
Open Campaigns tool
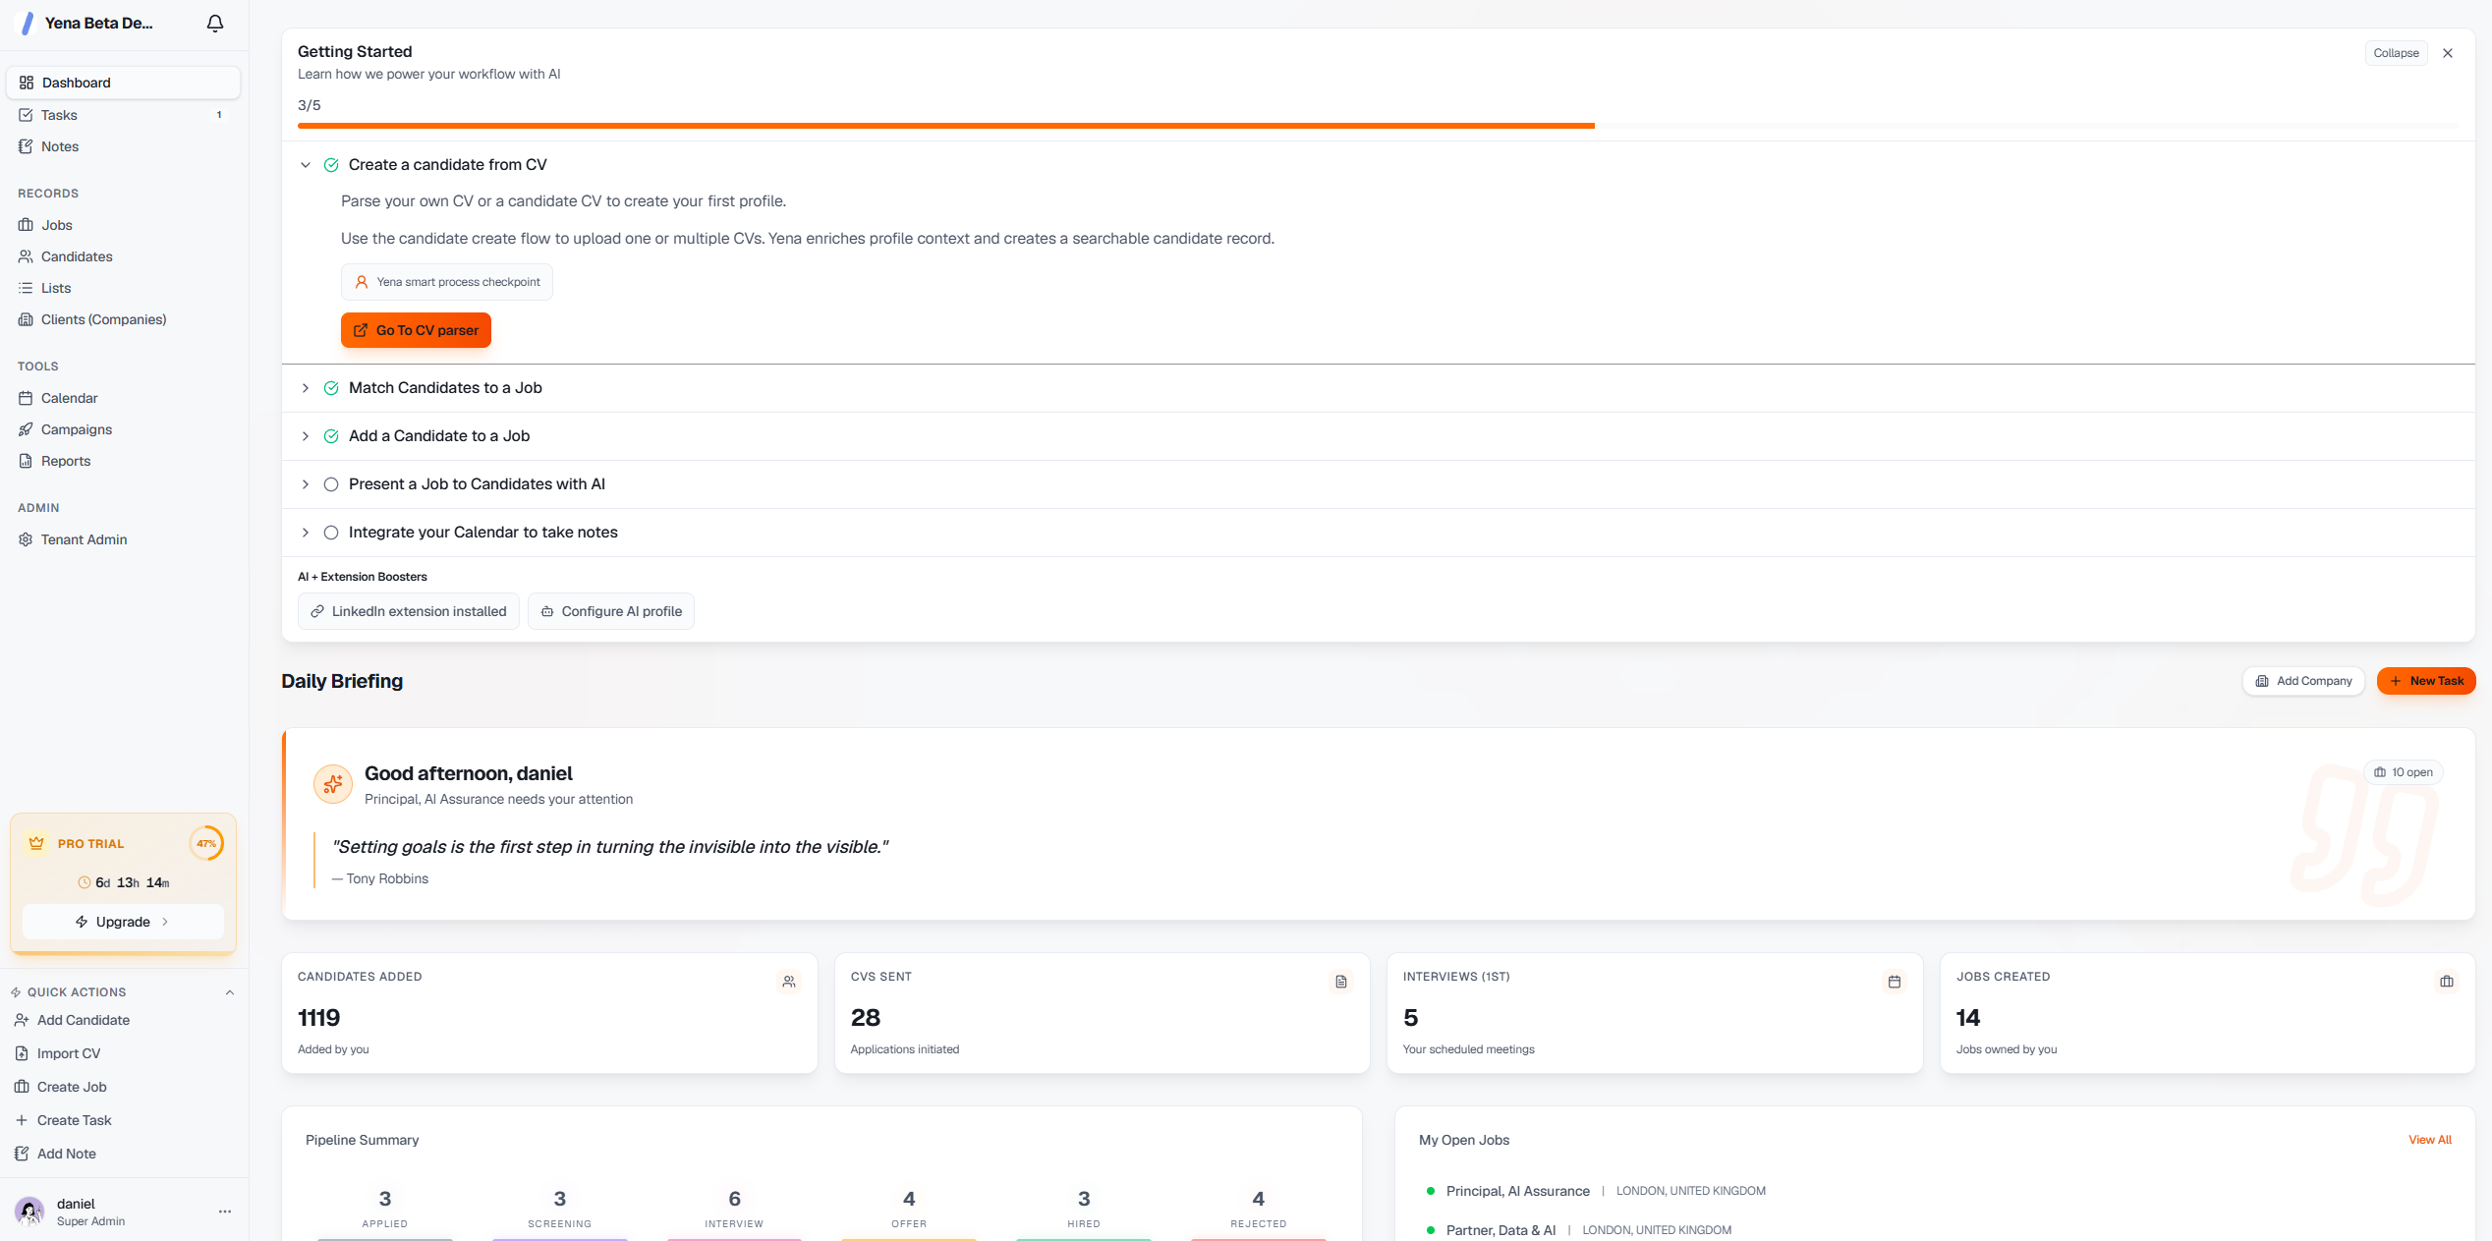[124, 429]
